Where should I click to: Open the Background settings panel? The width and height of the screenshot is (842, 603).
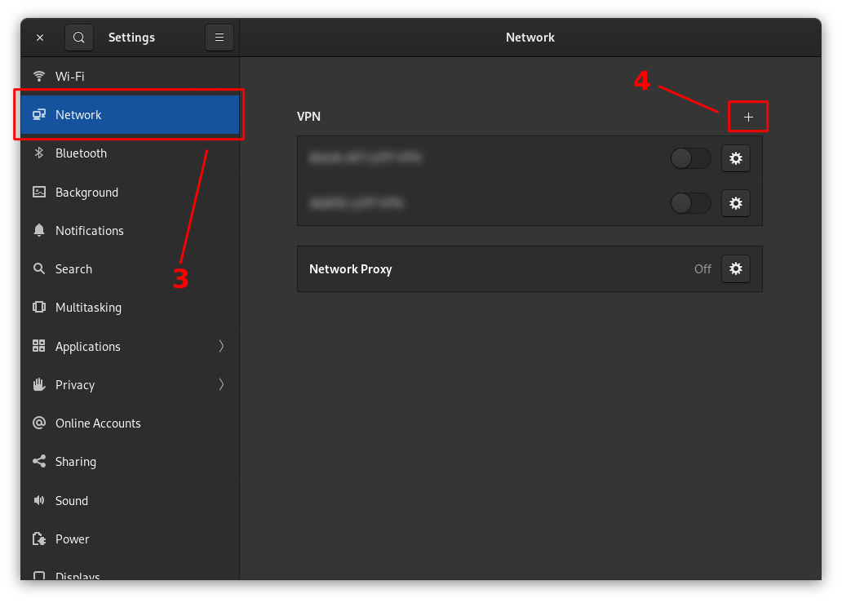click(86, 193)
